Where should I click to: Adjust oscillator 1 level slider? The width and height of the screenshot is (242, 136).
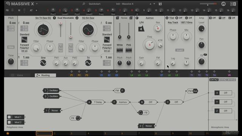[60, 30]
